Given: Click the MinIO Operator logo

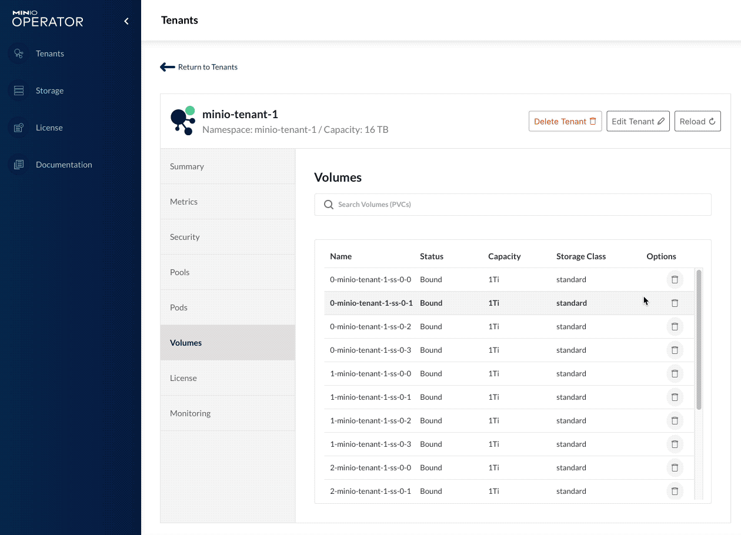Looking at the screenshot, I should point(48,19).
